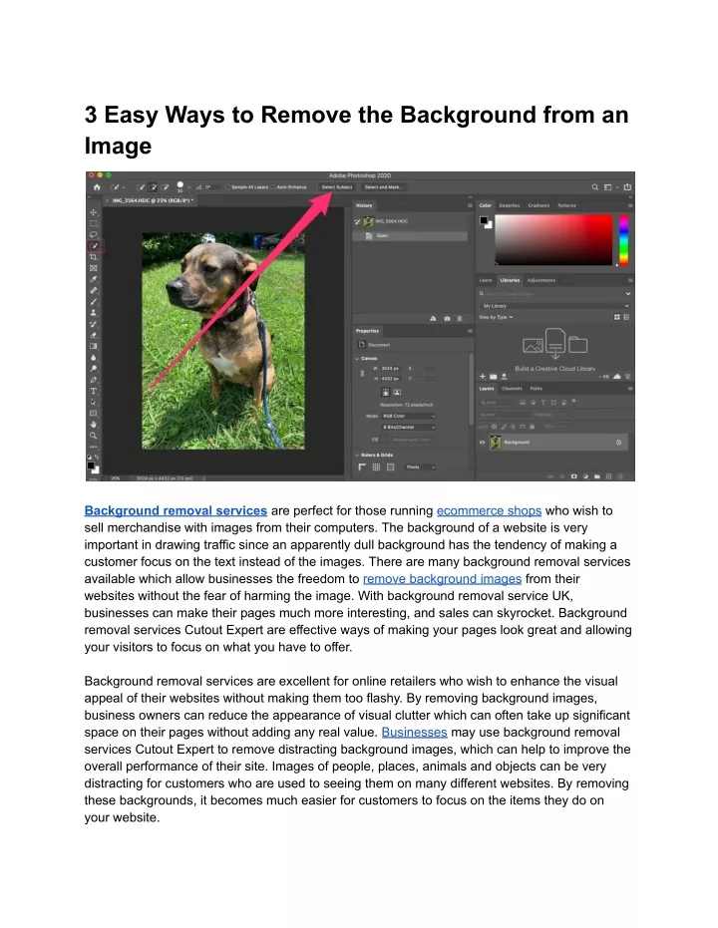Screen dimensions: 718x928
Task: Open the RGB Color mode dropdown
Action: (x=409, y=416)
